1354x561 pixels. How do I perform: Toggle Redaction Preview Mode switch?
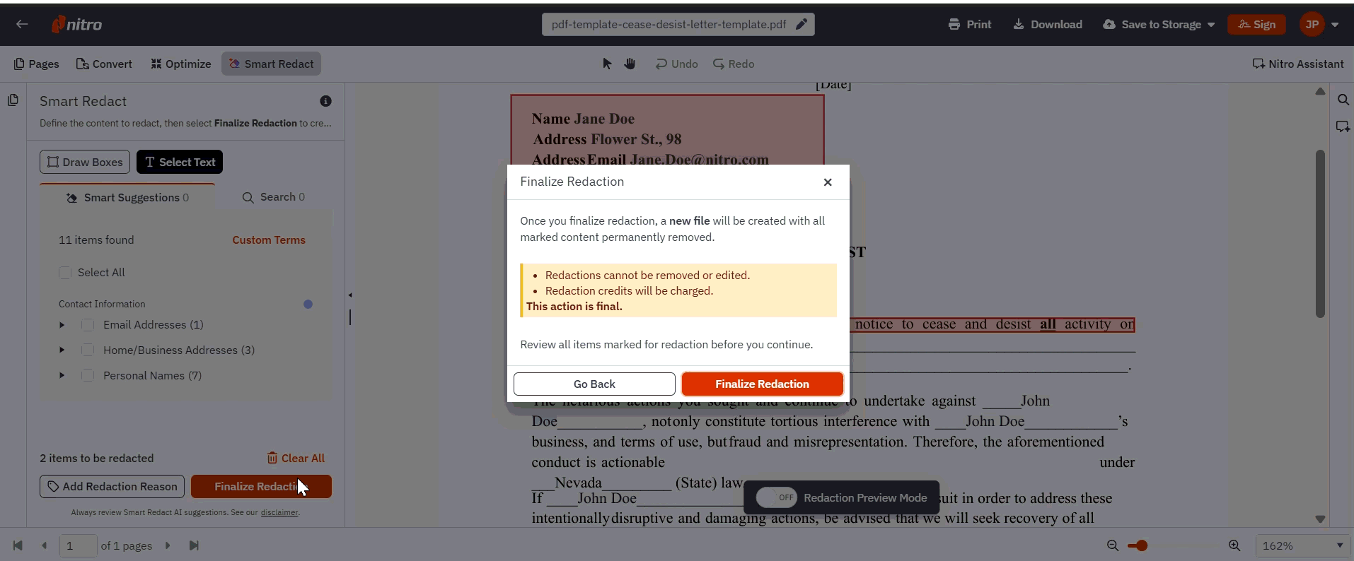pos(776,497)
